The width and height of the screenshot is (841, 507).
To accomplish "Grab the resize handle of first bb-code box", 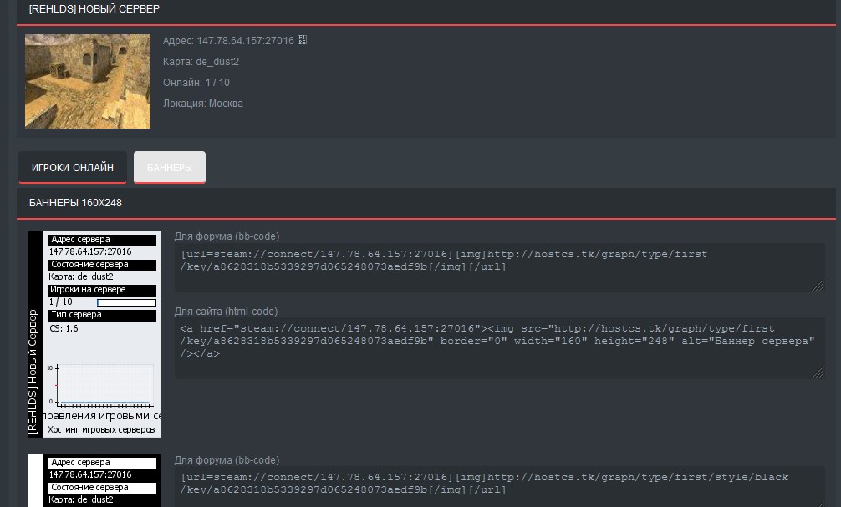I will (819, 286).
